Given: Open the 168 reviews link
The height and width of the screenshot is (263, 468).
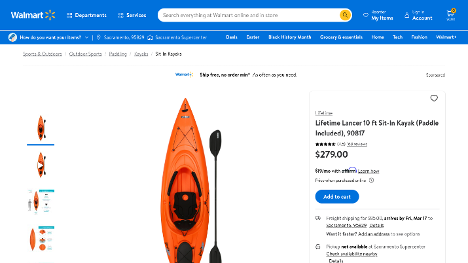Looking at the screenshot, I should point(357,144).
